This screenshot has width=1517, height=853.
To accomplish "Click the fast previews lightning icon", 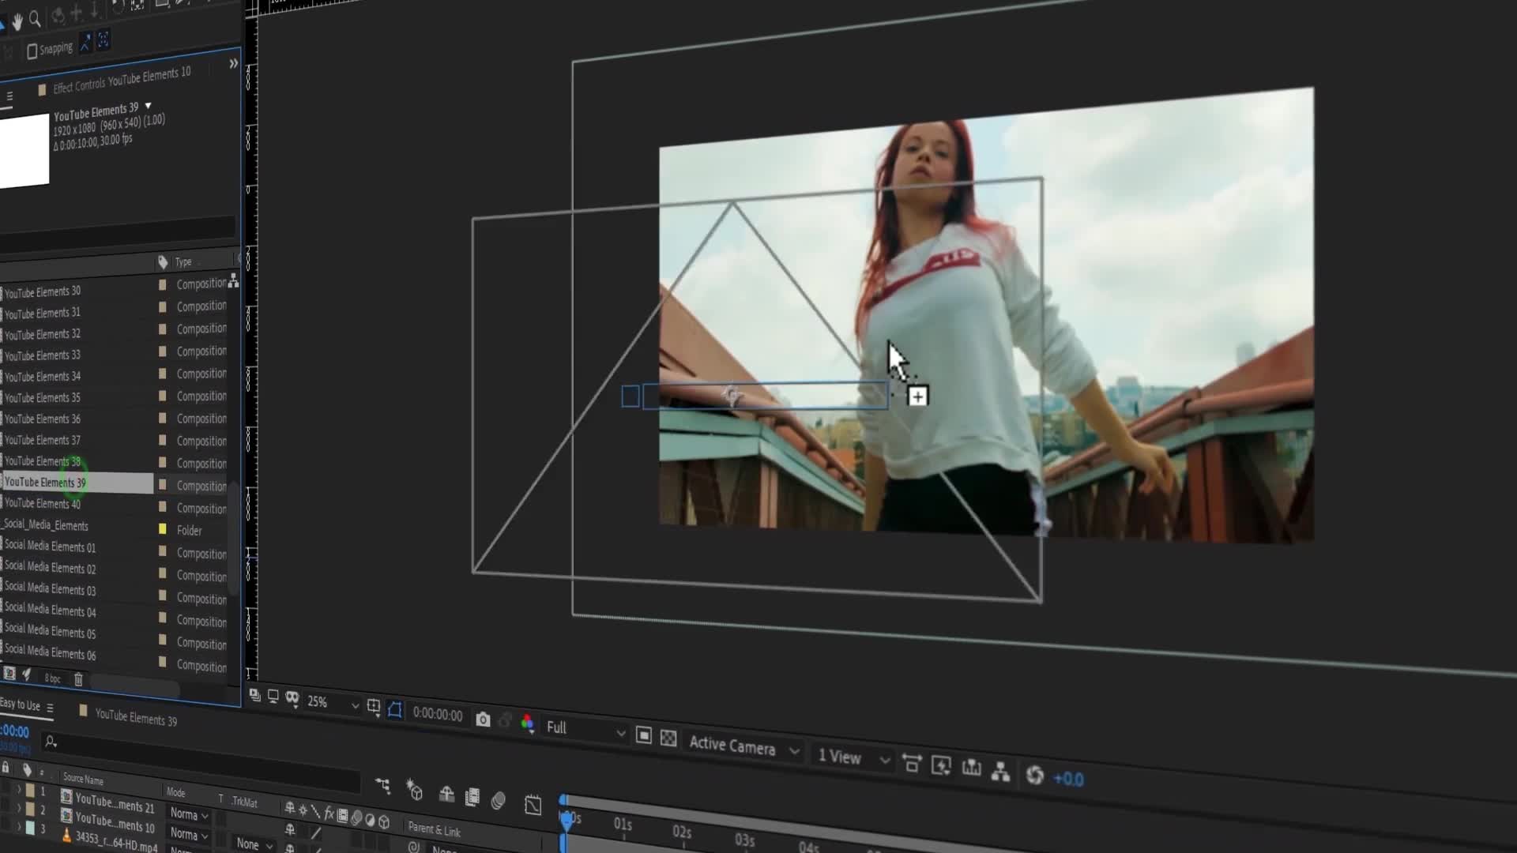I will click(941, 766).
